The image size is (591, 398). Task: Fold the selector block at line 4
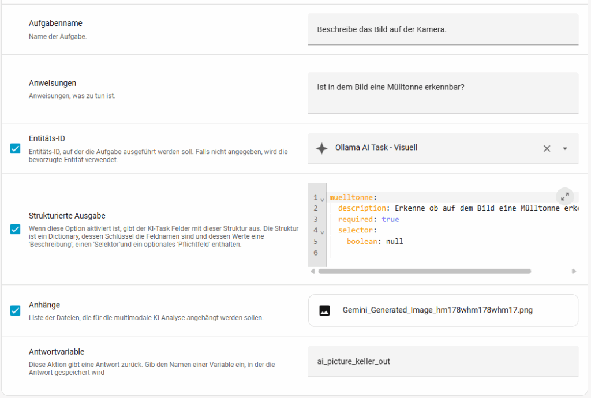point(322,232)
